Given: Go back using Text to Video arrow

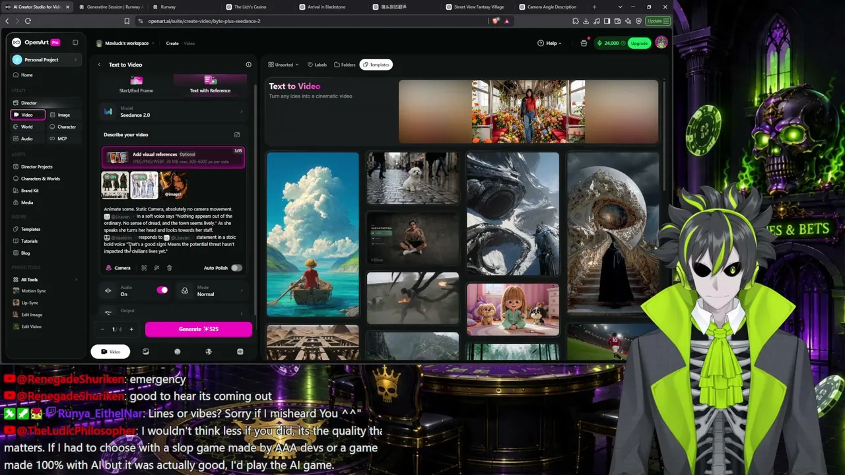Looking at the screenshot, I should click(x=99, y=65).
